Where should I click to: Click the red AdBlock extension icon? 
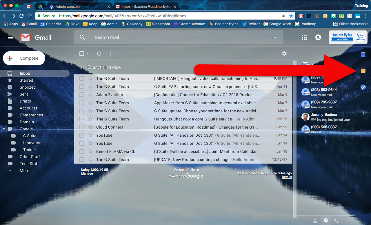click(301, 16)
